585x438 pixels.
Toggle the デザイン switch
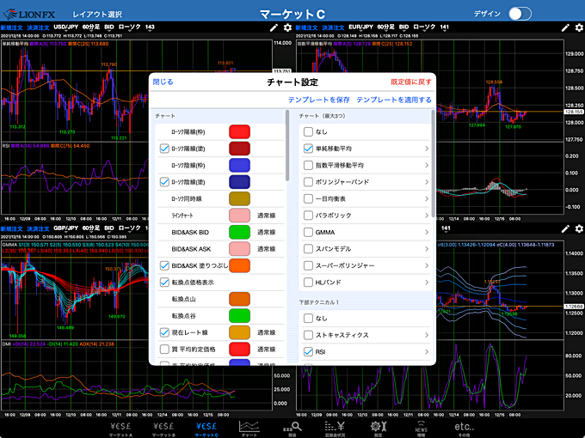click(520, 14)
